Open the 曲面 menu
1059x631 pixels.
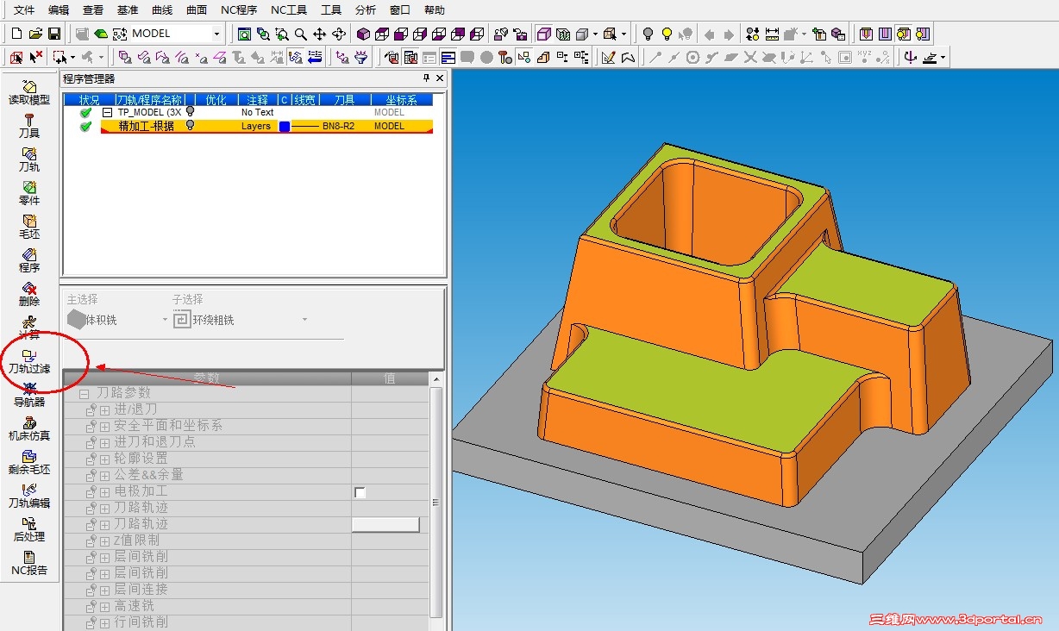[197, 10]
